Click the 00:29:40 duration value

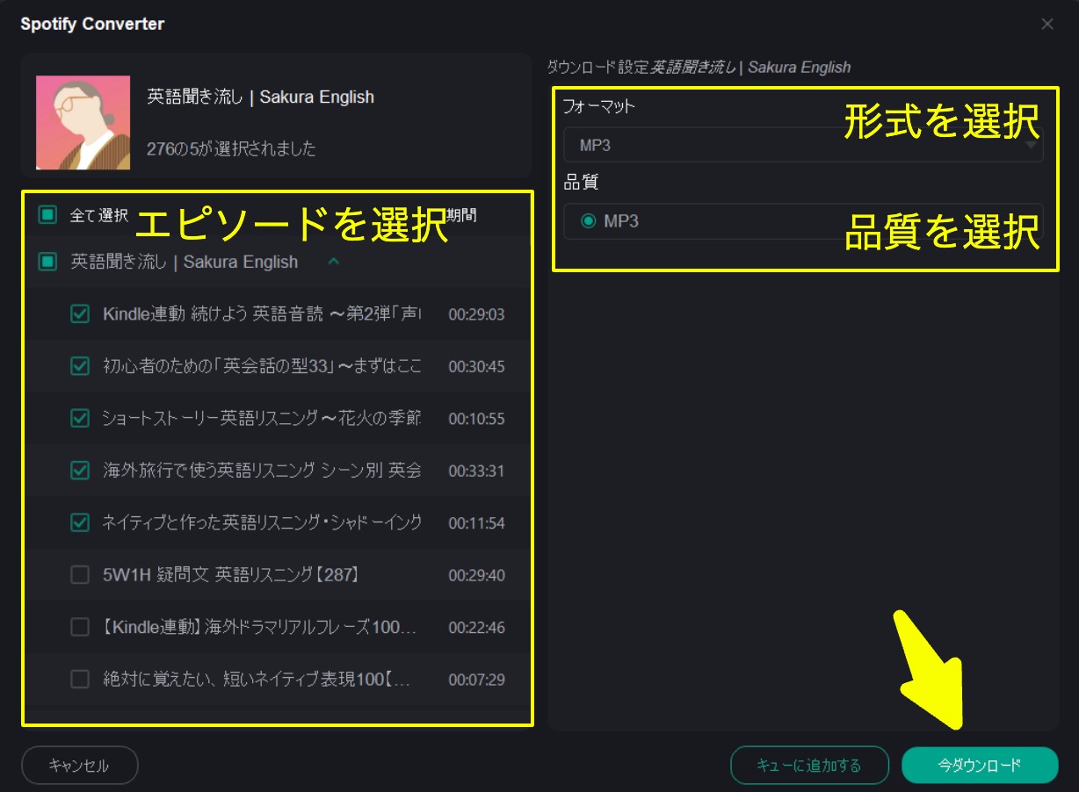pyautogui.click(x=476, y=575)
